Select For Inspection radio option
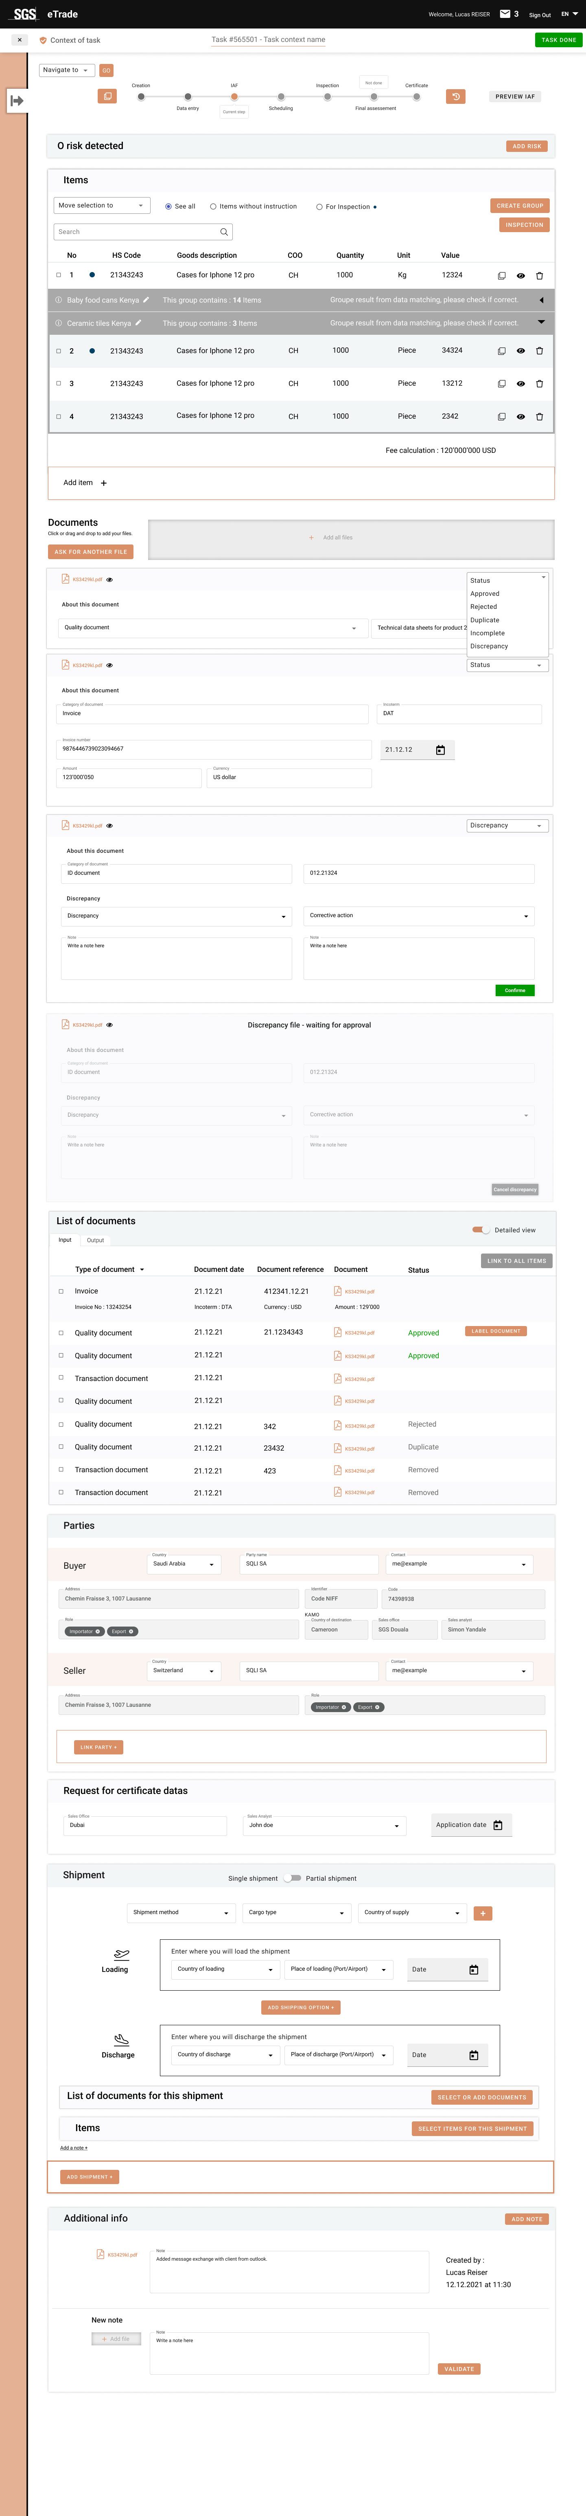 click(319, 207)
